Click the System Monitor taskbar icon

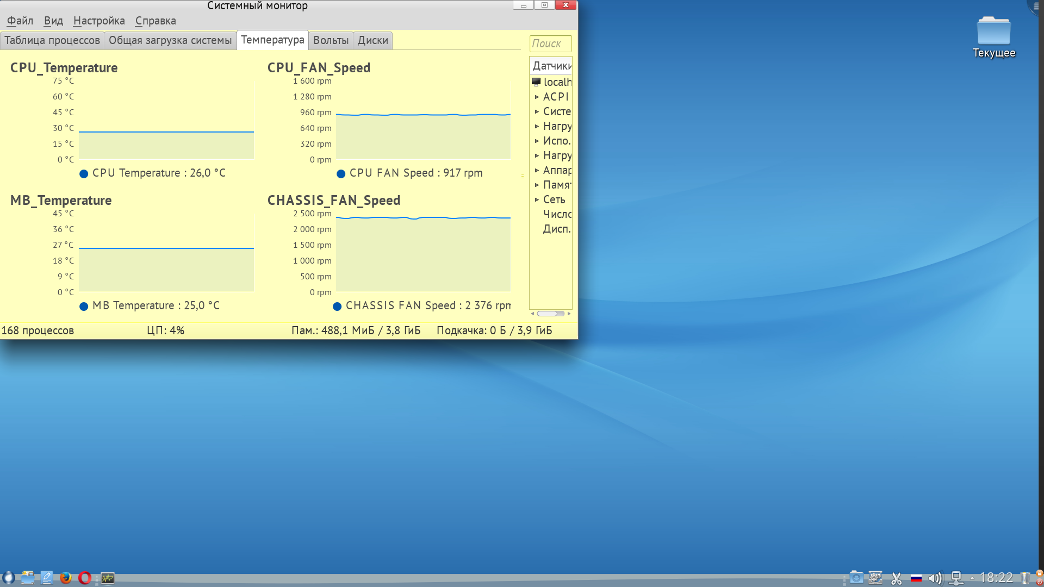[x=108, y=578]
